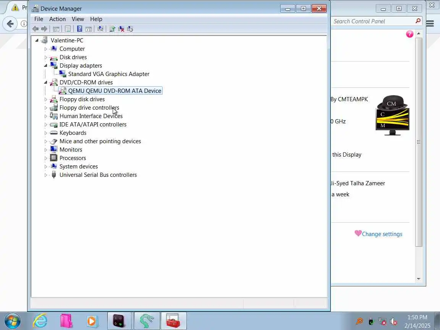The image size is (440, 330).
Task: Click the Forward arrow in Device Manager toolbar
Action: pos(44,29)
